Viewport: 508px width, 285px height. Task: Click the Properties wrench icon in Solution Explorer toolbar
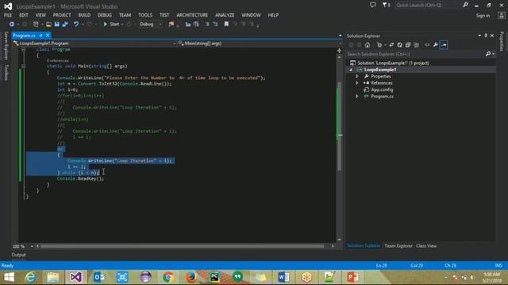(x=436, y=45)
